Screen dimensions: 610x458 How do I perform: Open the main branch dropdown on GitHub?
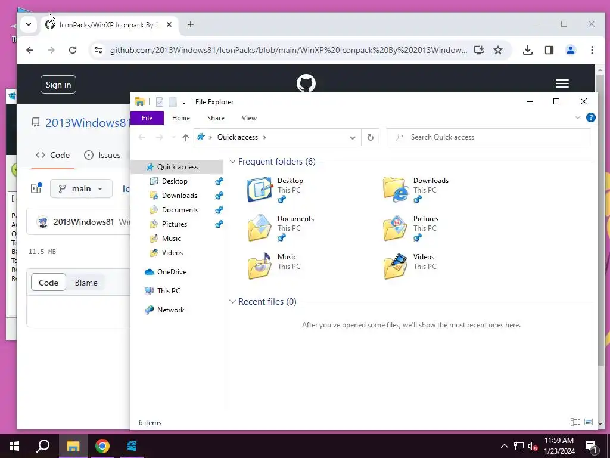(81, 188)
